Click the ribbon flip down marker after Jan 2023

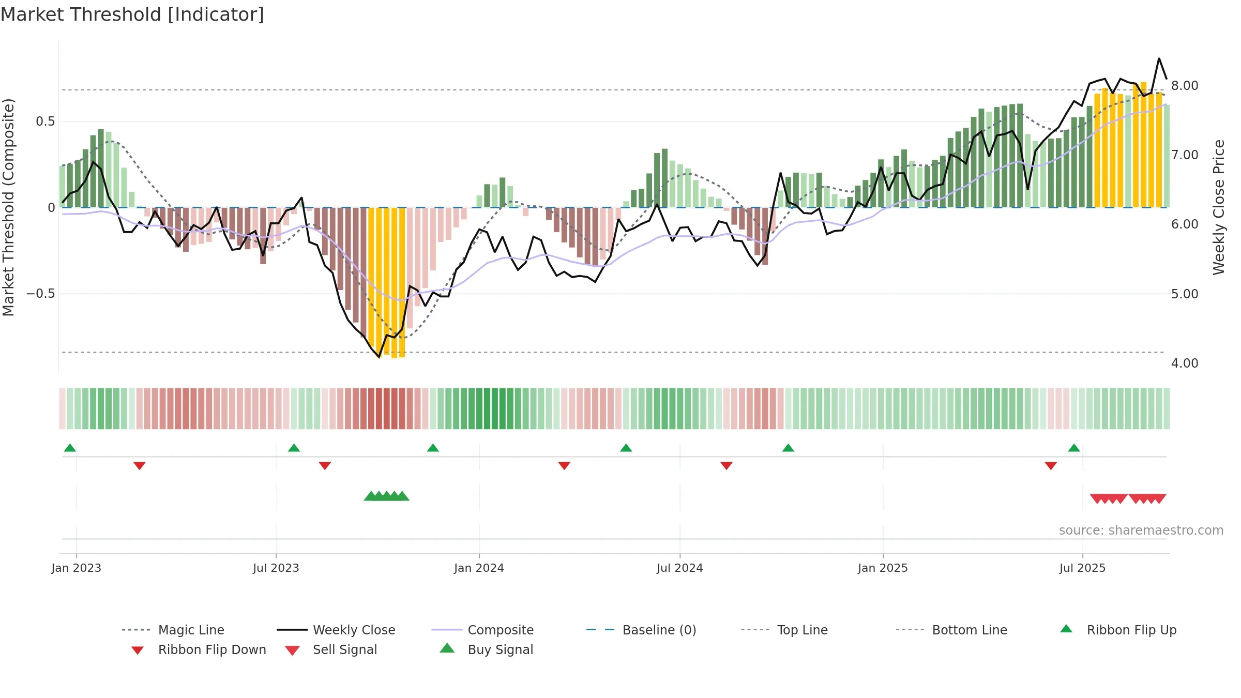point(140,466)
